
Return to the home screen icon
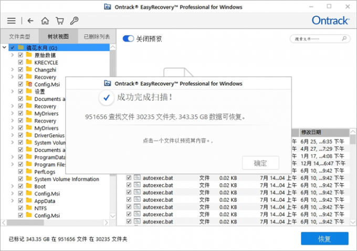click(45, 20)
